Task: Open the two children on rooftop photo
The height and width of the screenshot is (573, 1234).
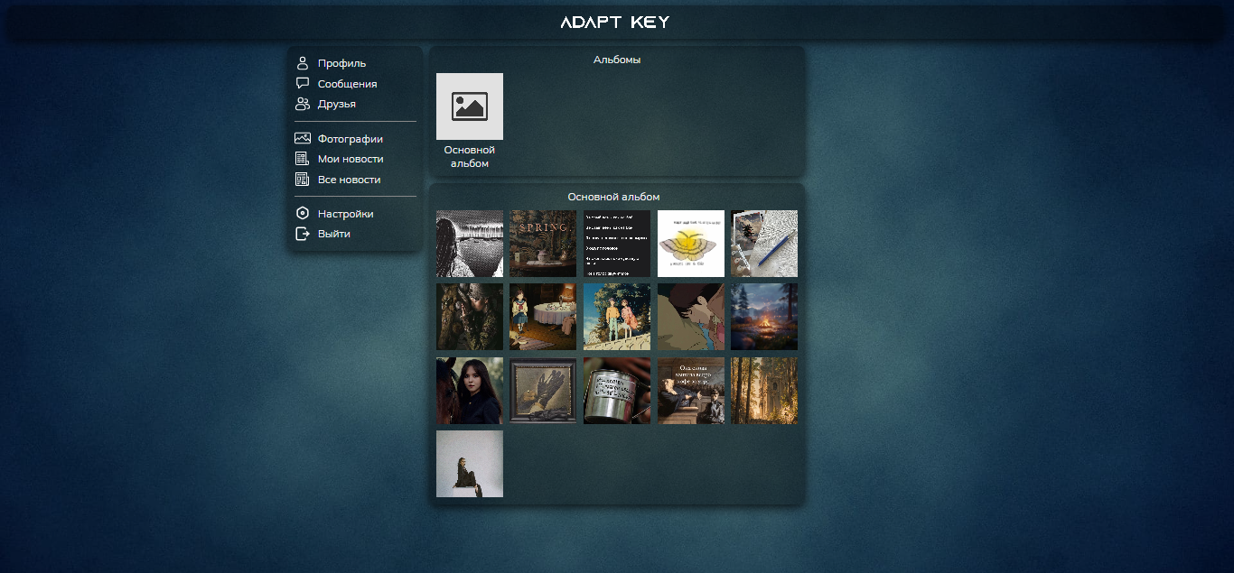Action: [617, 317]
